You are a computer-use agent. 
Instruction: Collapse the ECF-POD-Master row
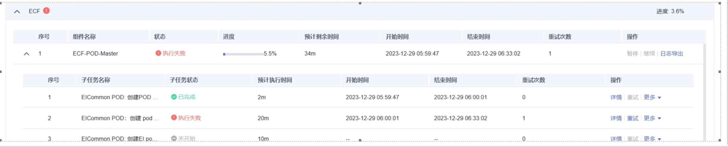[27, 54]
